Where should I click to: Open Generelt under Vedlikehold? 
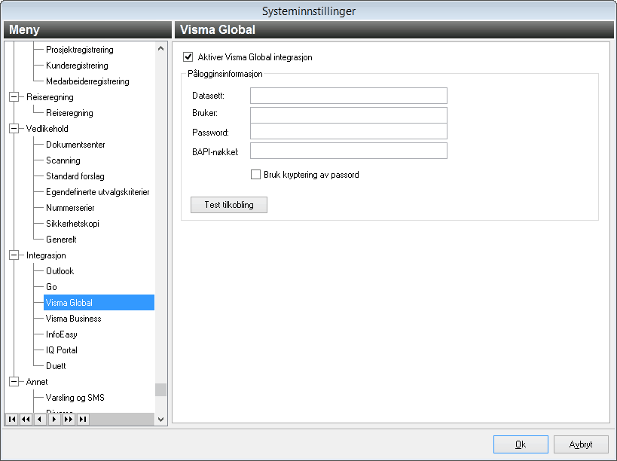pos(61,239)
